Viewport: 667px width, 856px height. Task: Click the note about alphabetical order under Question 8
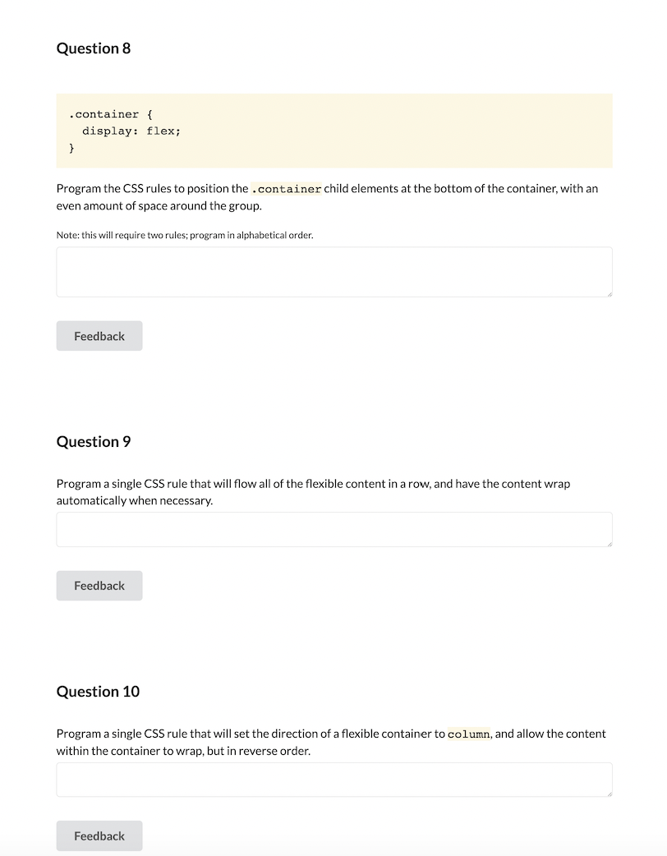coord(184,235)
